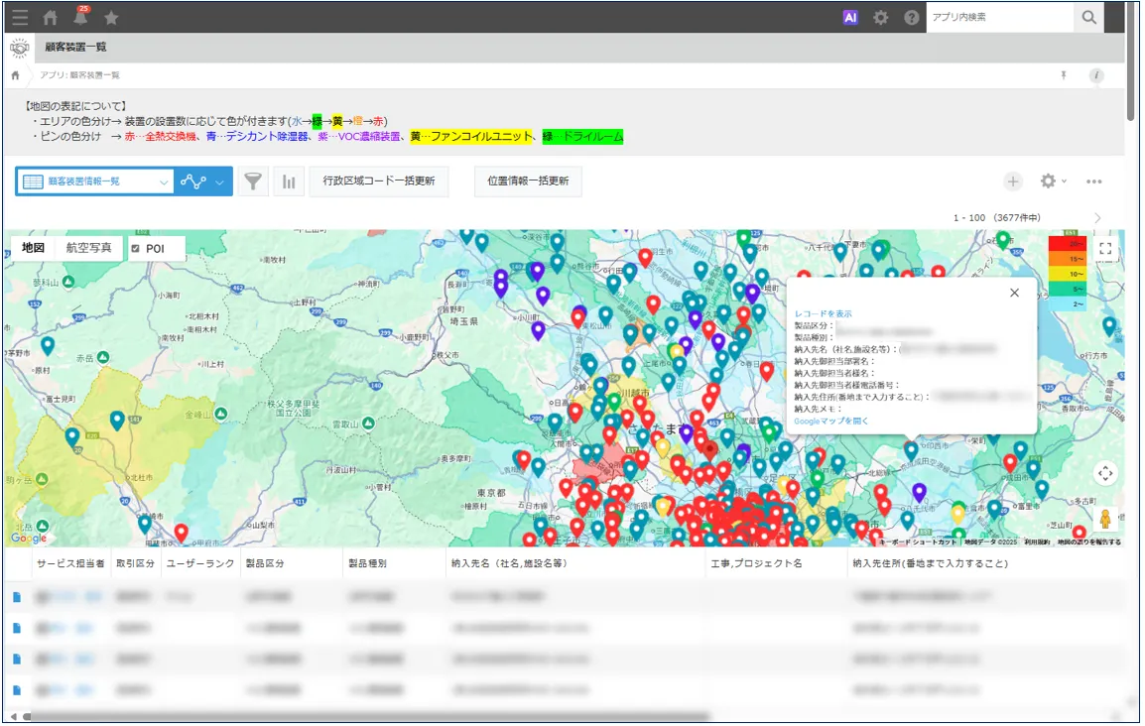The image size is (1145, 726).
Task: Open the filter funnel icon
Action: tap(253, 181)
